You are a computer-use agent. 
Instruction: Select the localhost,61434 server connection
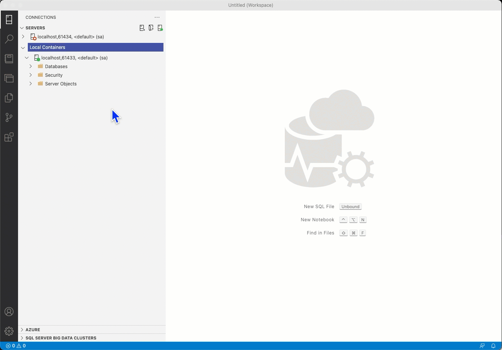70,37
